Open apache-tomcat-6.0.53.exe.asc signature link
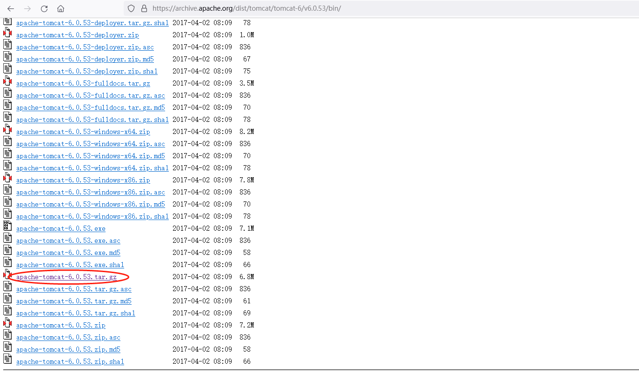This screenshot has width=639, height=374. (x=68, y=240)
